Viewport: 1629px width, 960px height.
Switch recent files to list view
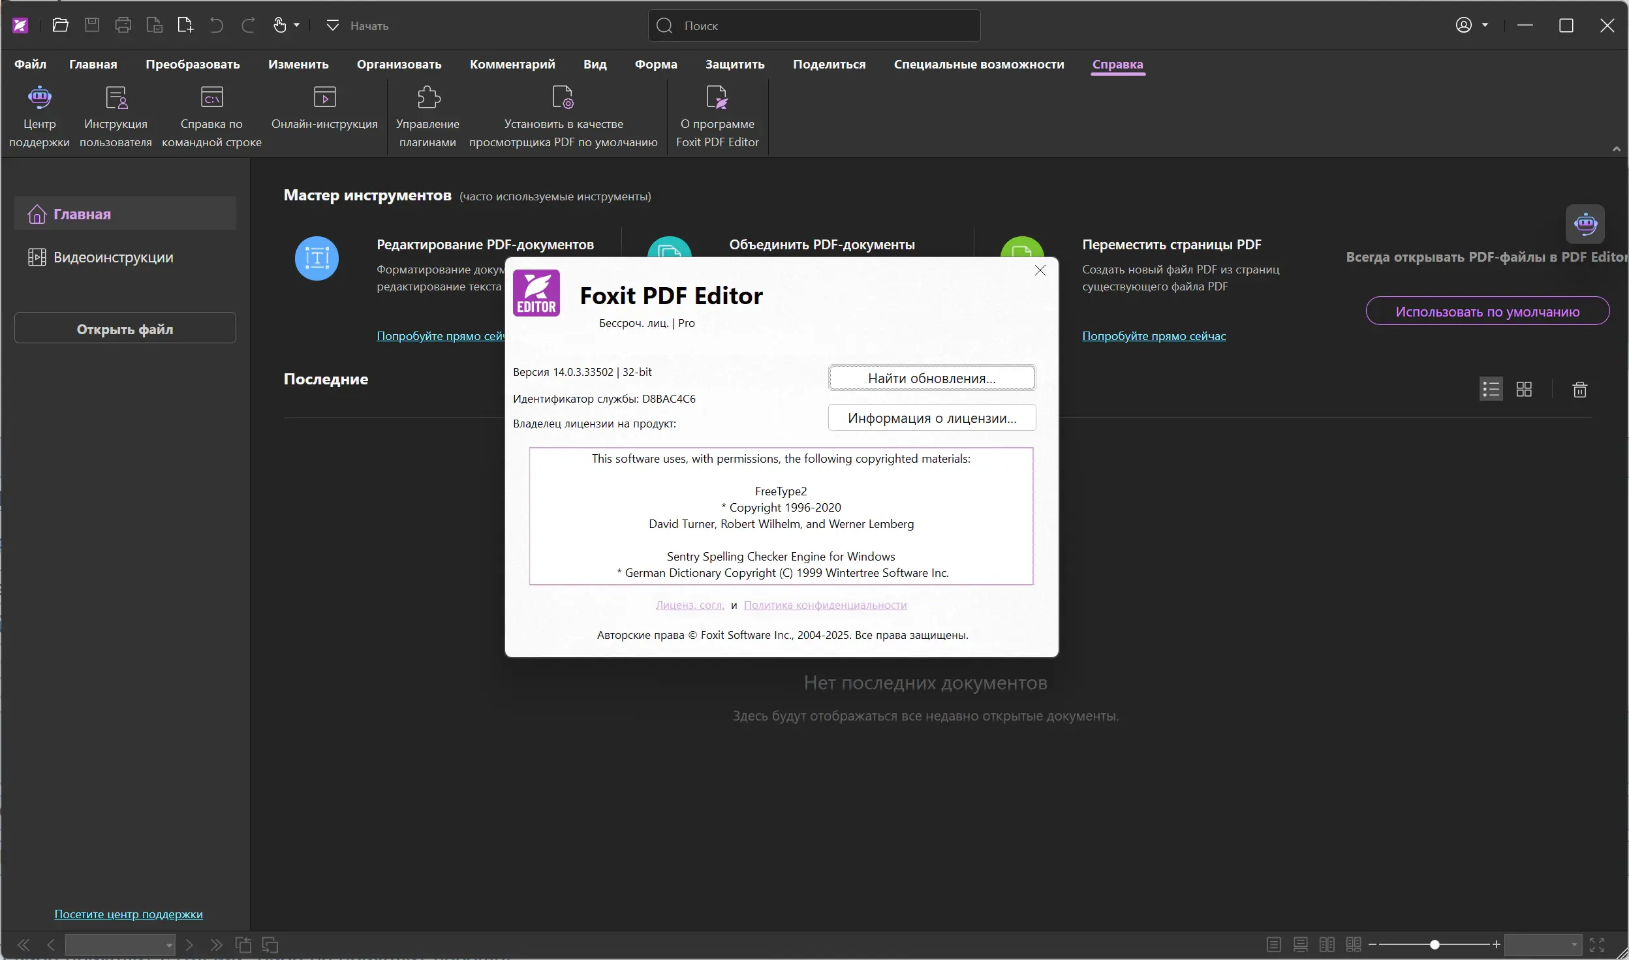click(x=1491, y=390)
